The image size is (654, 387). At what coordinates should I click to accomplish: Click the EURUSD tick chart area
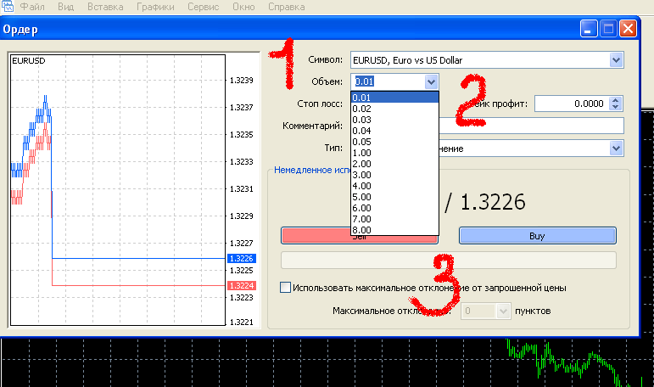[x=118, y=190]
